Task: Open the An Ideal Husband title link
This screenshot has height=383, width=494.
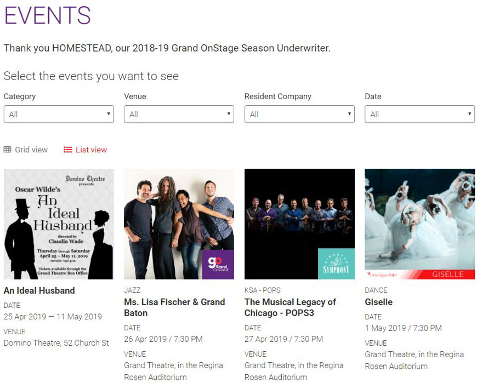Action: pos(39,290)
